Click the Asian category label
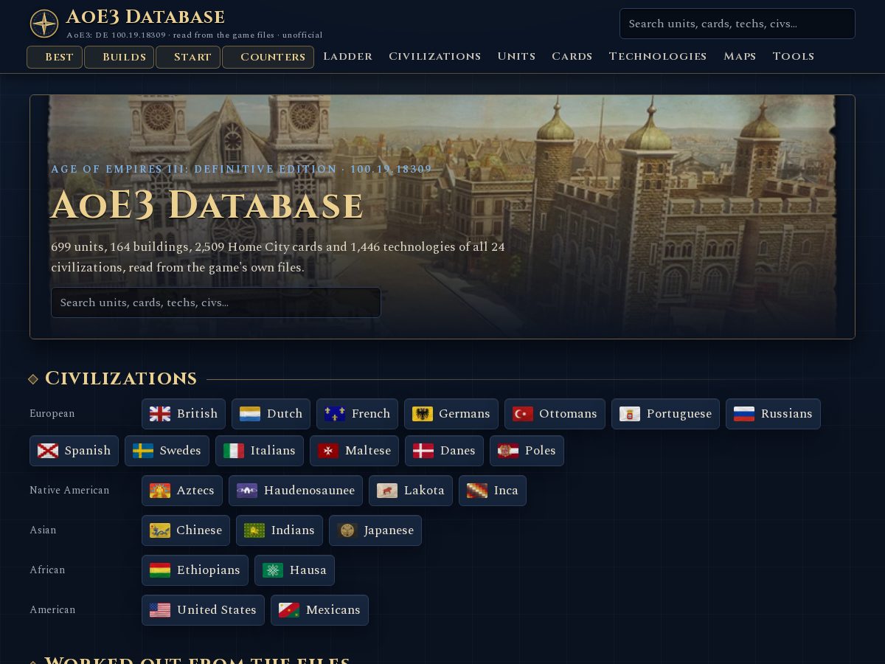Viewport: 885px width, 664px height. click(x=43, y=530)
